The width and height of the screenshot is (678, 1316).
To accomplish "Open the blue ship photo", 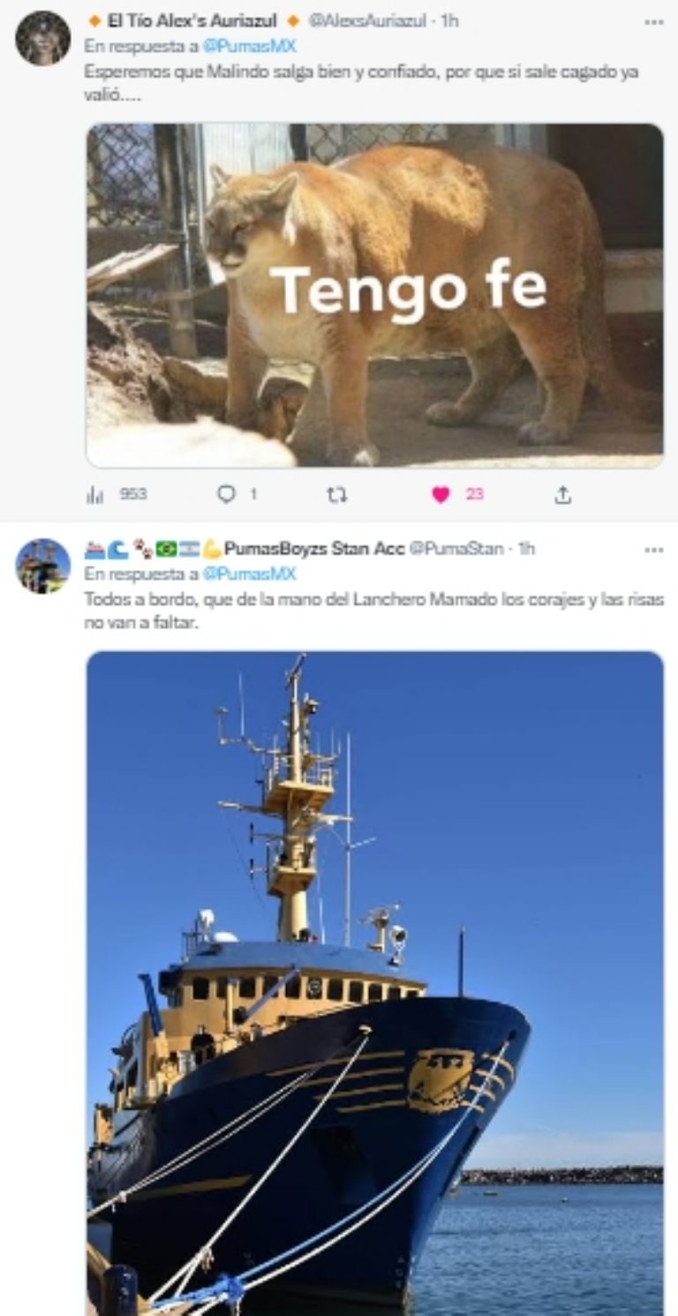I will coord(374,980).
